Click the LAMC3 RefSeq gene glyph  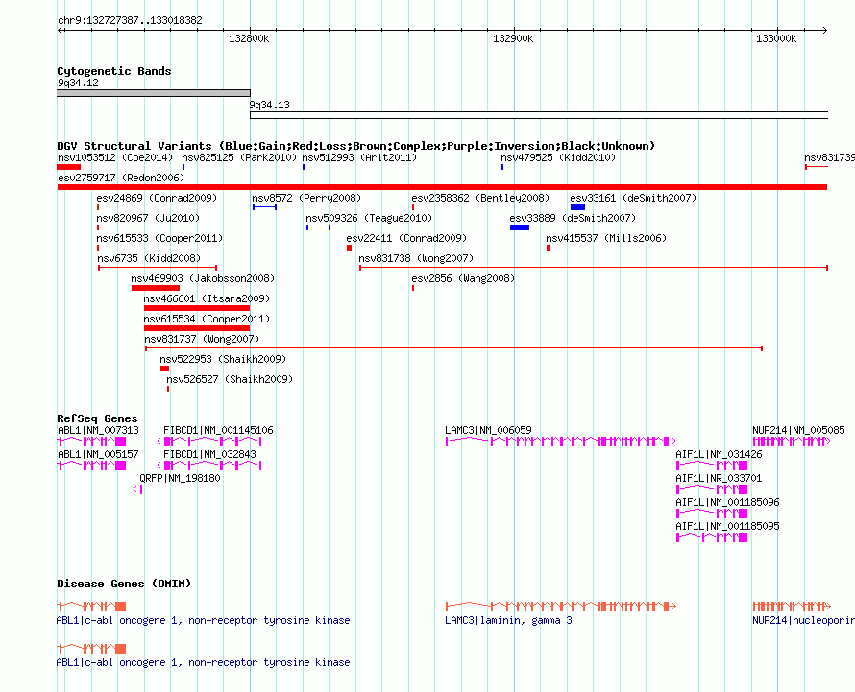pyautogui.click(x=560, y=441)
